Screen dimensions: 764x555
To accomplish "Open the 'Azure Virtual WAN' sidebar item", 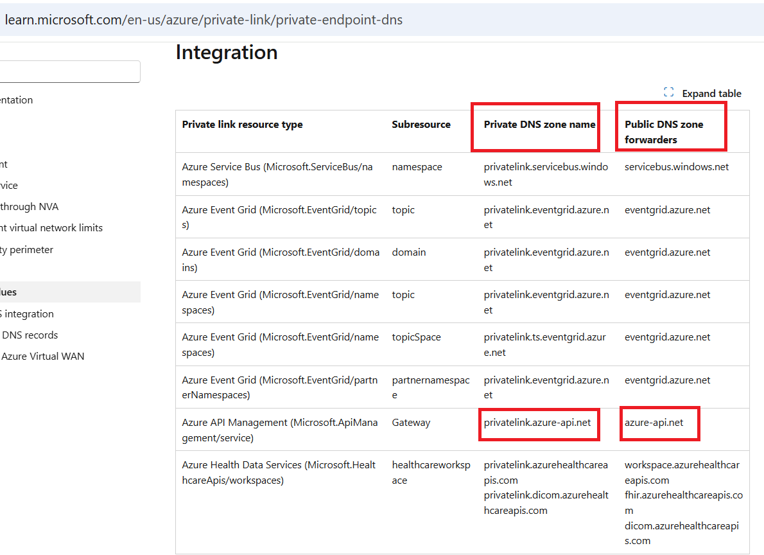I will 42,357.
